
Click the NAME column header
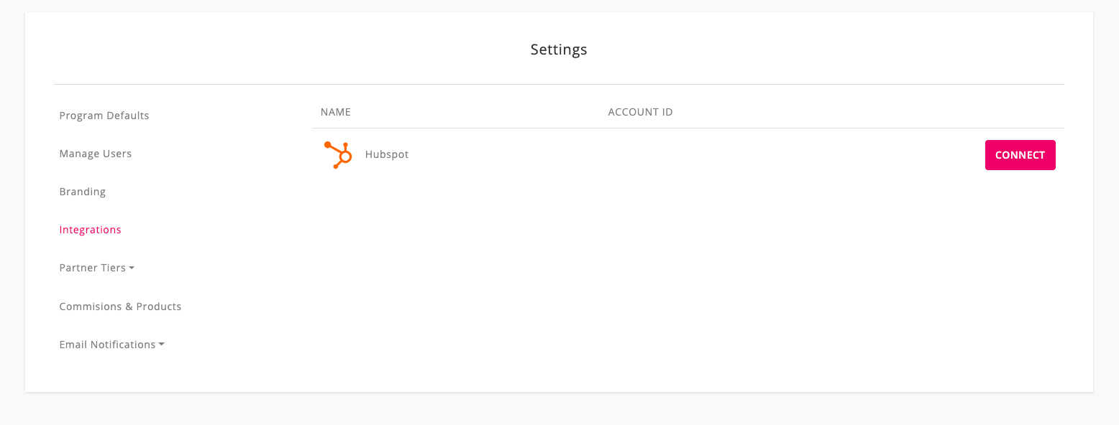click(x=336, y=112)
